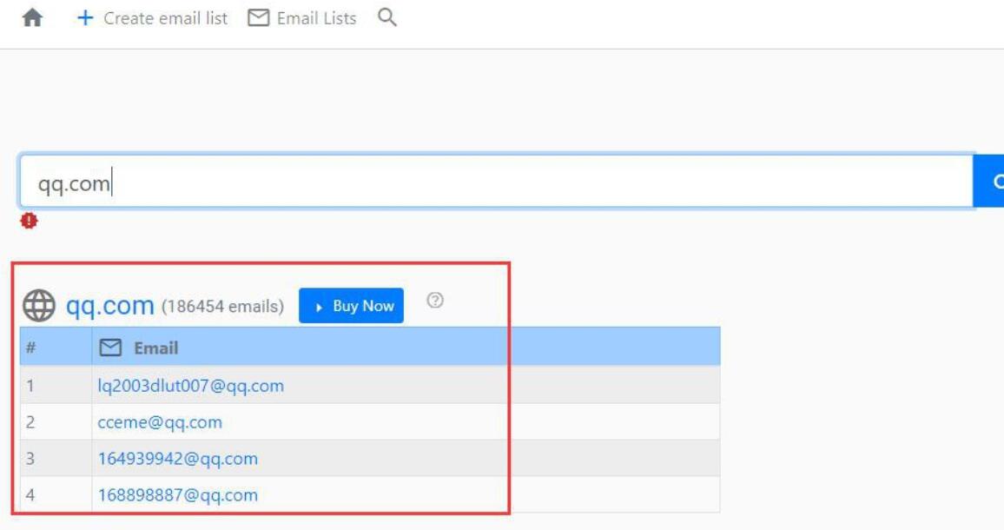This screenshot has width=1004, height=530.
Task: Select the cceme@qq.com email link
Action: [x=160, y=422]
